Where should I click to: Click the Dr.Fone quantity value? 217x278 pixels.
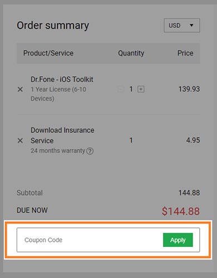[x=131, y=89]
